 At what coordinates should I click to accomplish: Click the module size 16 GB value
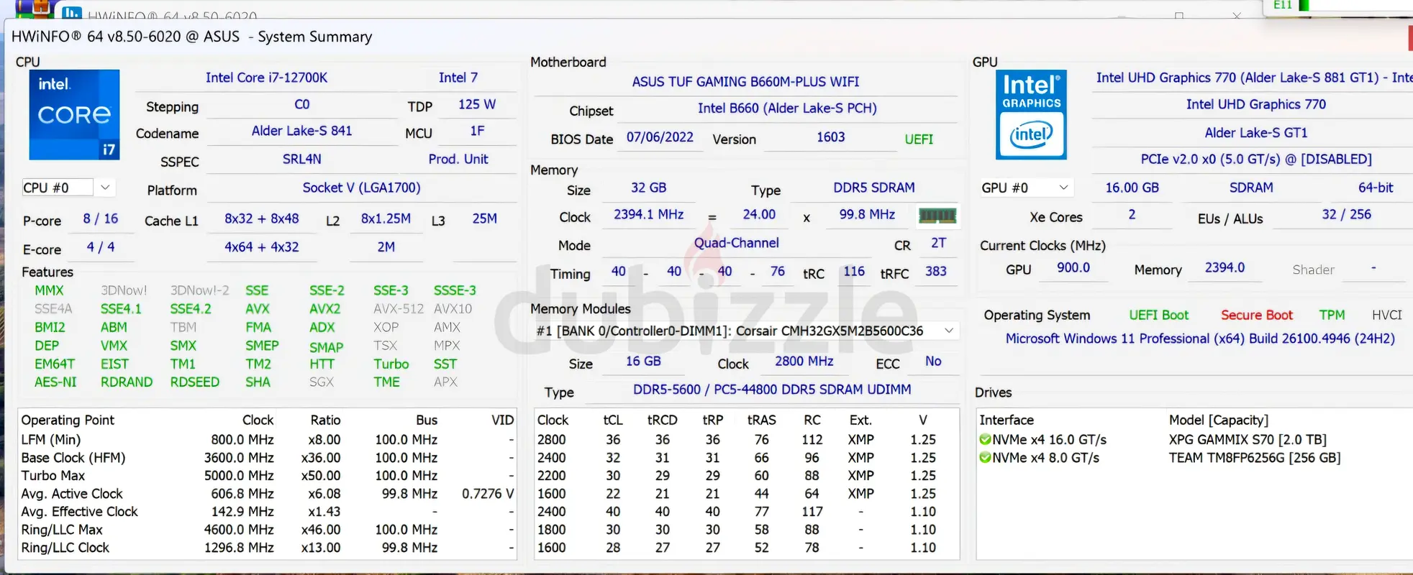coord(643,361)
